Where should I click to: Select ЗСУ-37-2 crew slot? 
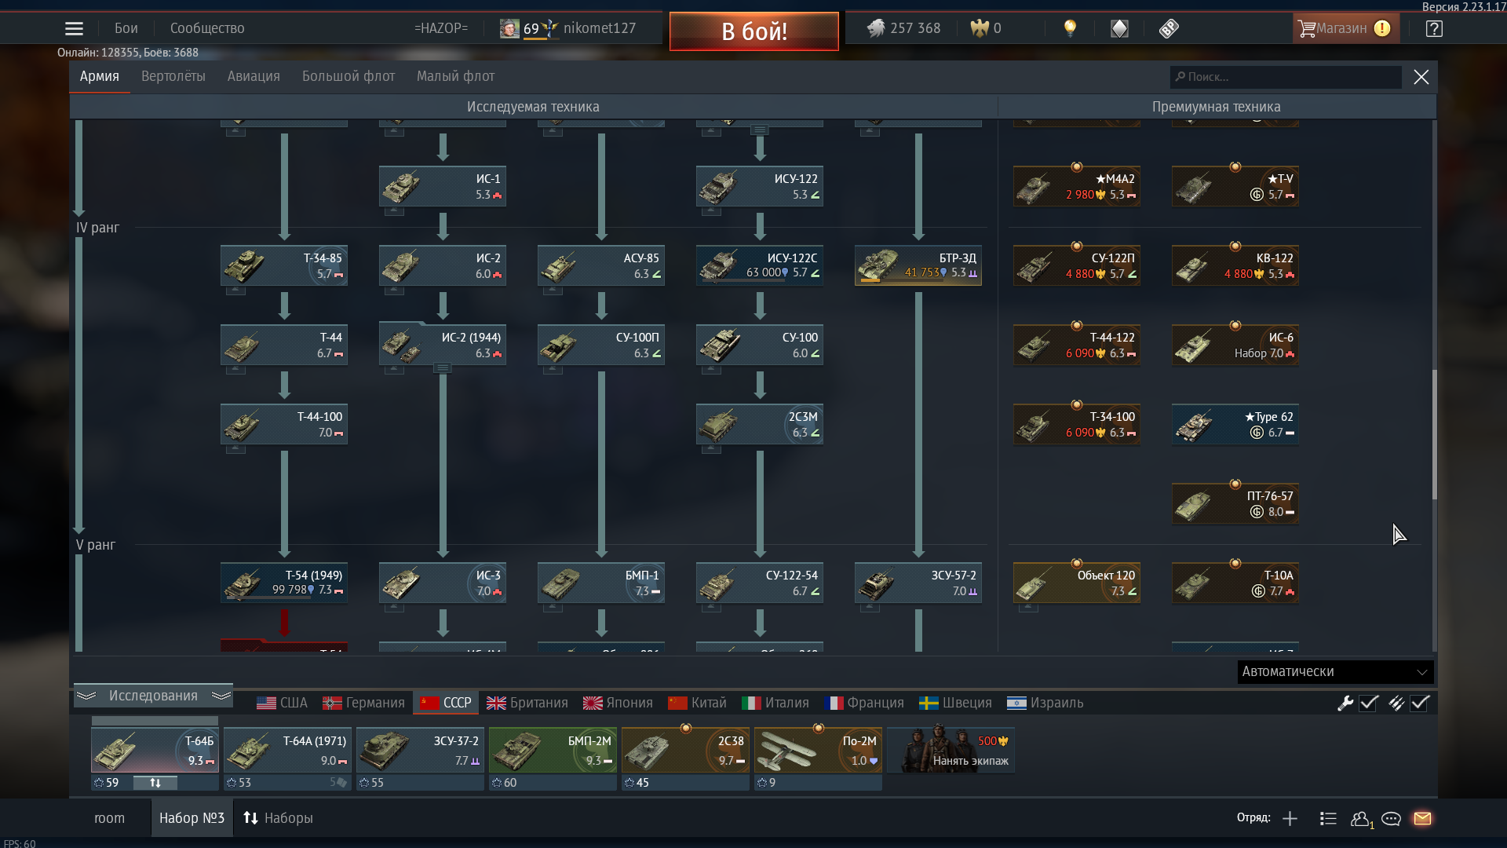coord(420,750)
